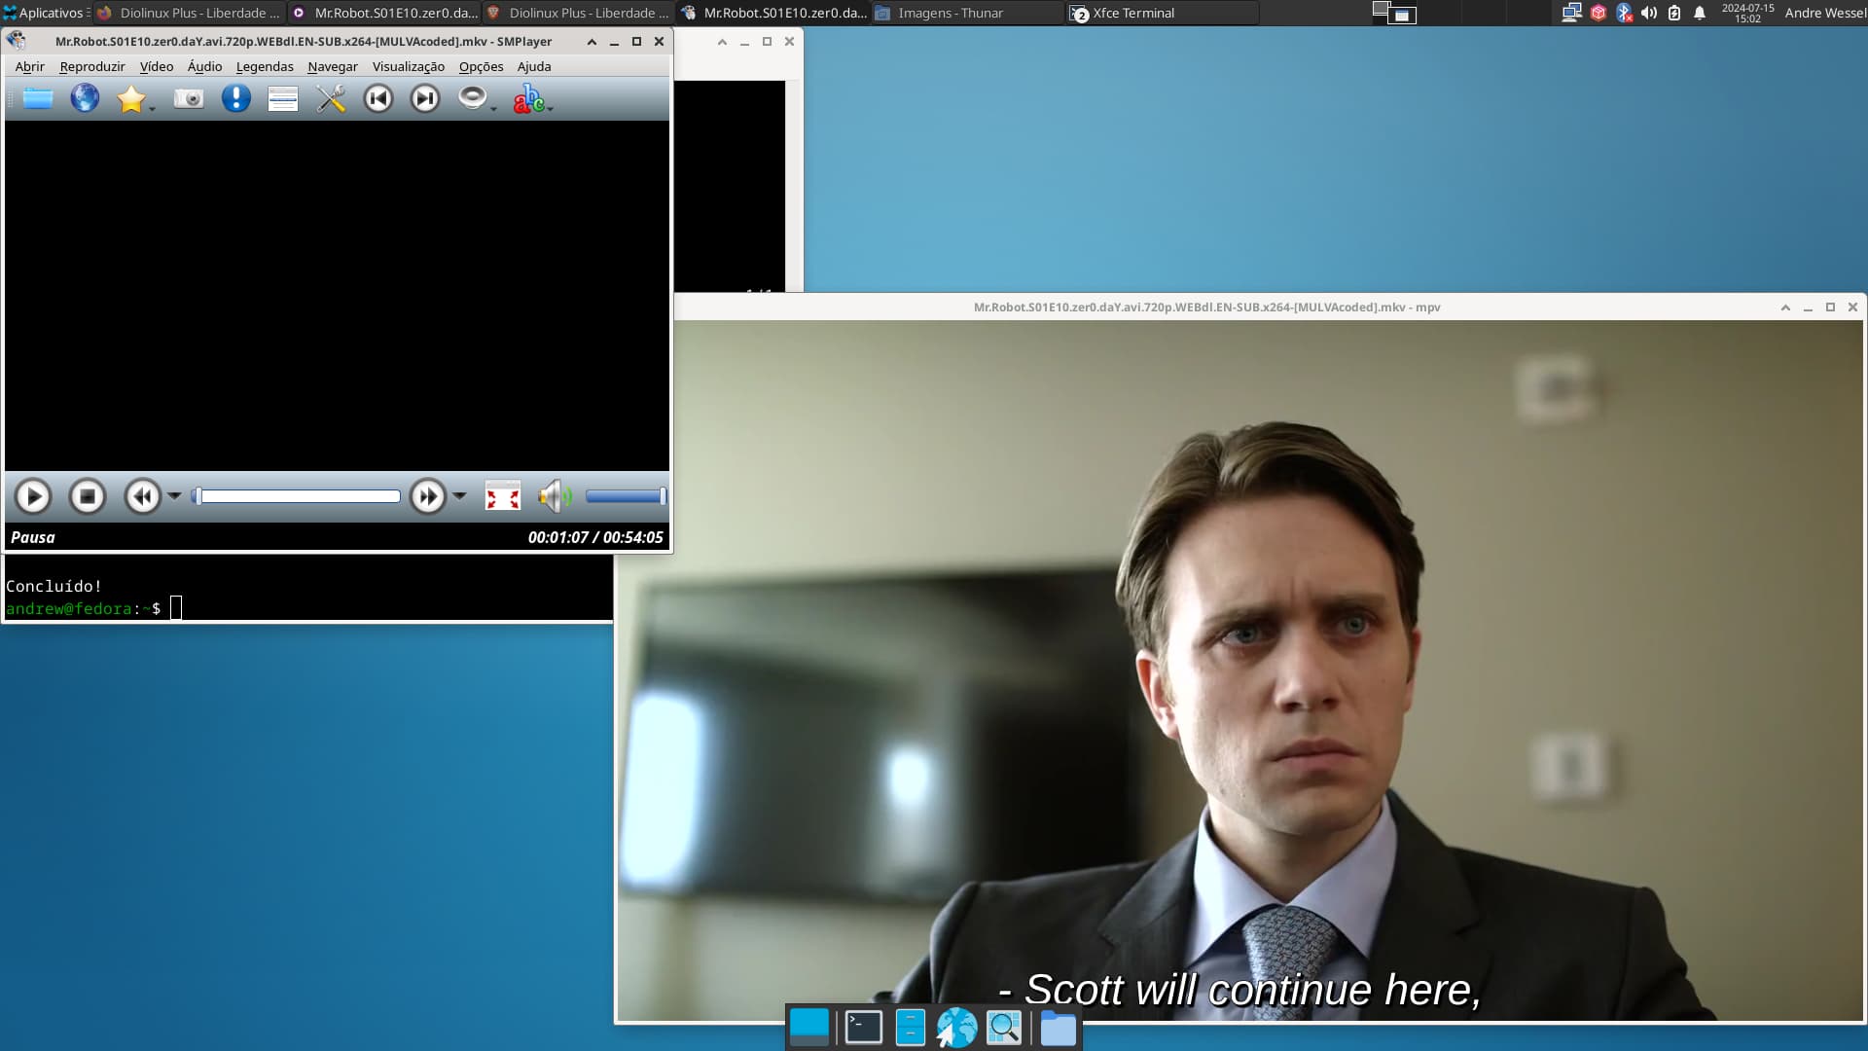Rewind with the SMPlayer backward button

click(x=143, y=496)
